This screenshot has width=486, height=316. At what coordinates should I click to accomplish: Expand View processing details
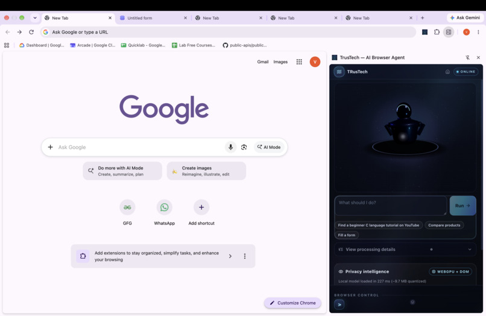(x=405, y=249)
